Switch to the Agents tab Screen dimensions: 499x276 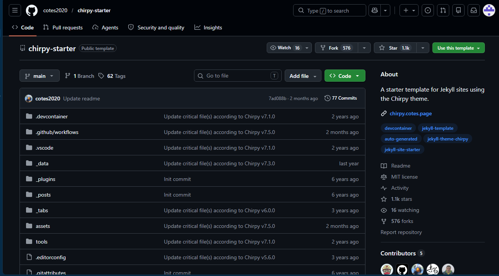[105, 27]
